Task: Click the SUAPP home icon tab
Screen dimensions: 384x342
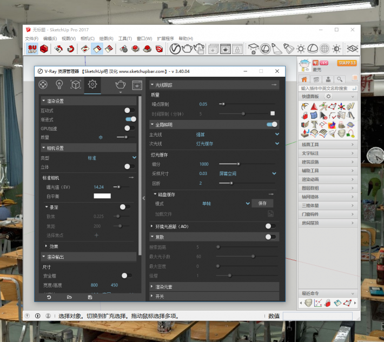Action: [x=304, y=79]
